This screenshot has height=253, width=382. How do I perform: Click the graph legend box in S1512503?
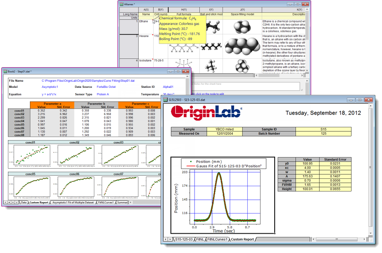tap(224, 164)
